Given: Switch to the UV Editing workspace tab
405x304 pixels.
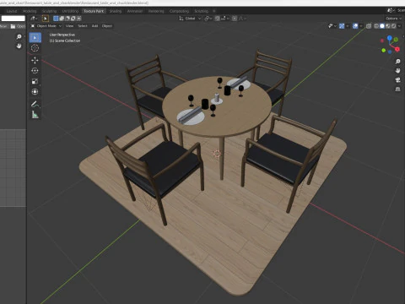Looking at the screenshot, I should 70,11.
